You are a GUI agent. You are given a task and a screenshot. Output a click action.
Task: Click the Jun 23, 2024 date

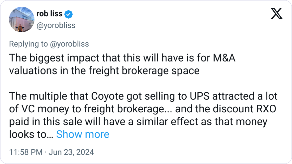[x=71, y=152]
